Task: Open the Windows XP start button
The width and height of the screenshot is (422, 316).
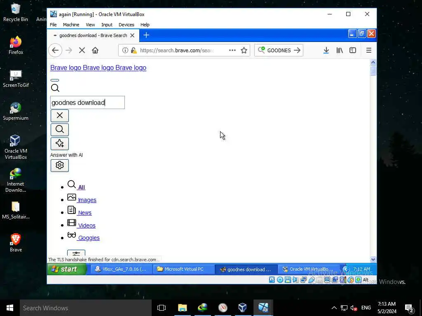Action: coord(67,269)
